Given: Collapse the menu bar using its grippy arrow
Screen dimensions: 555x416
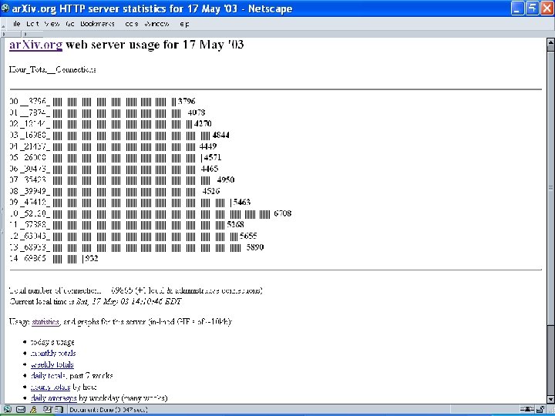Looking at the screenshot, I should pyautogui.click(x=3, y=24).
